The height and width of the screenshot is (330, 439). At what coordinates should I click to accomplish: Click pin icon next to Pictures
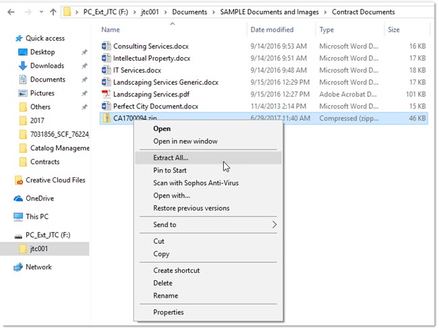[84, 93]
